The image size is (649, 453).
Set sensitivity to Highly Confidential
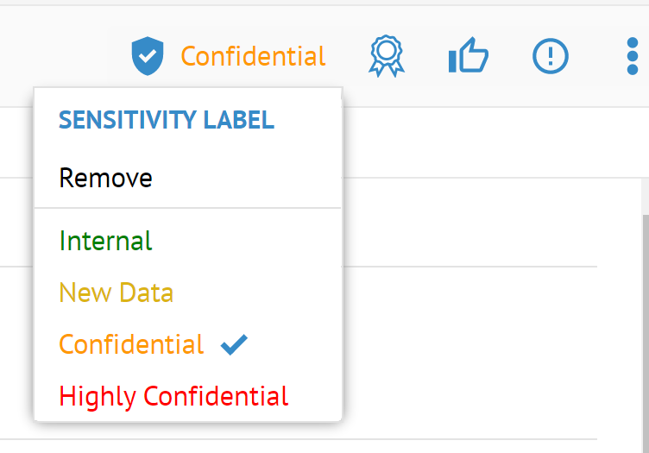point(173,396)
